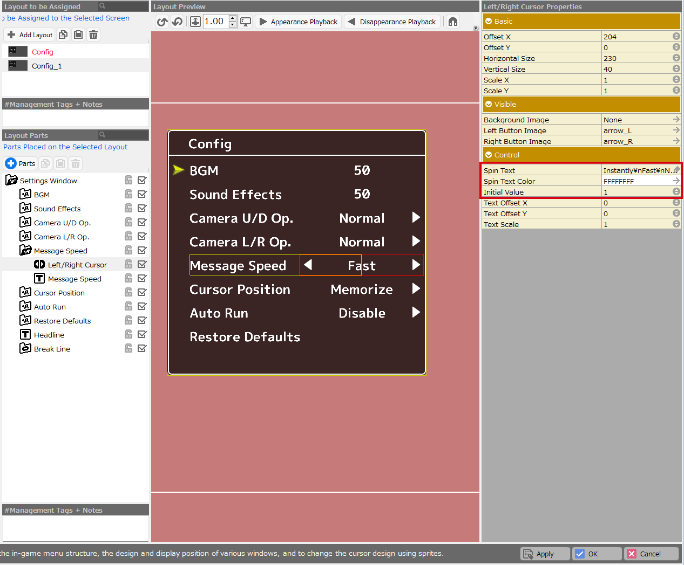Toggle the lock icon for BGM part
The width and height of the screenshot is (684, 565).
(x=128, y=194)
